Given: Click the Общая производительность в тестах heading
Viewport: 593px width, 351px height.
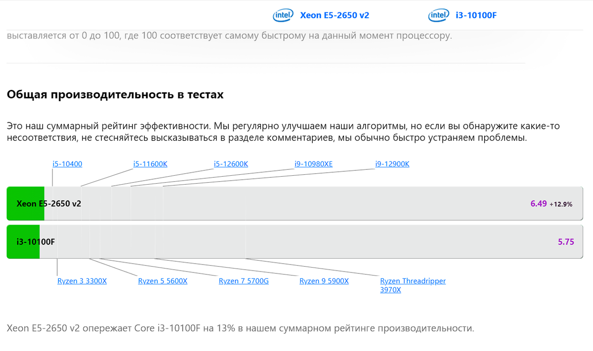Looking at the screenshot, I should 115,95.
